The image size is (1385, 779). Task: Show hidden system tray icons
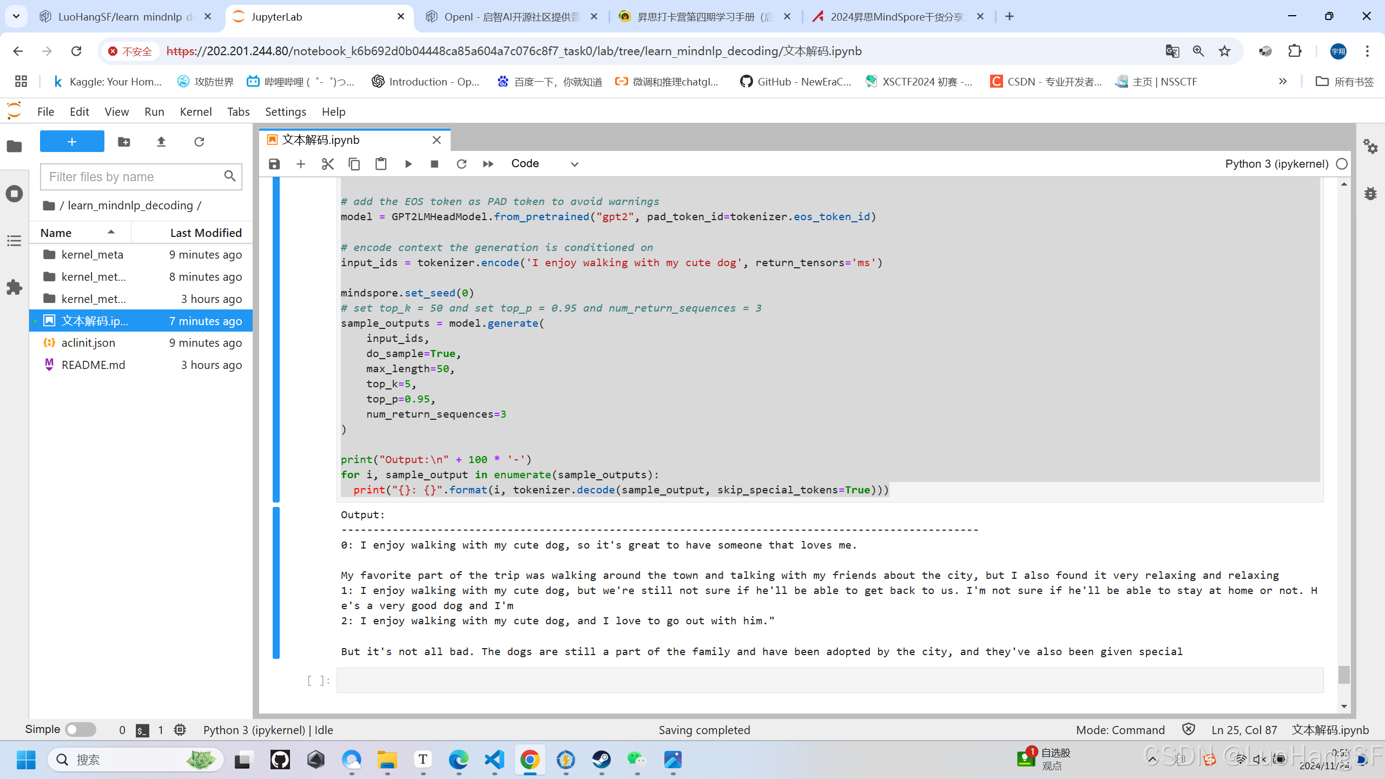pos(1152,760)
